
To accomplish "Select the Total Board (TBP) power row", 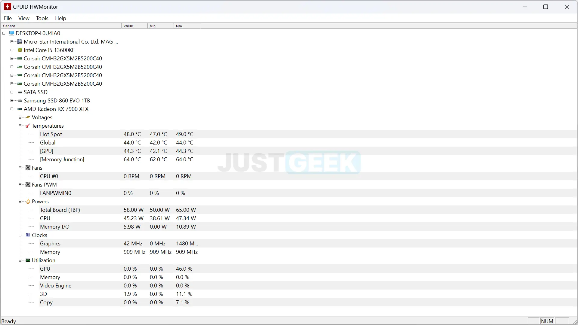I will pos(308,210).
